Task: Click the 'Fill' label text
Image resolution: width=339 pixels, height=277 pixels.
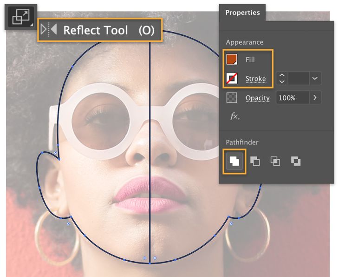Action: (250, 60)
